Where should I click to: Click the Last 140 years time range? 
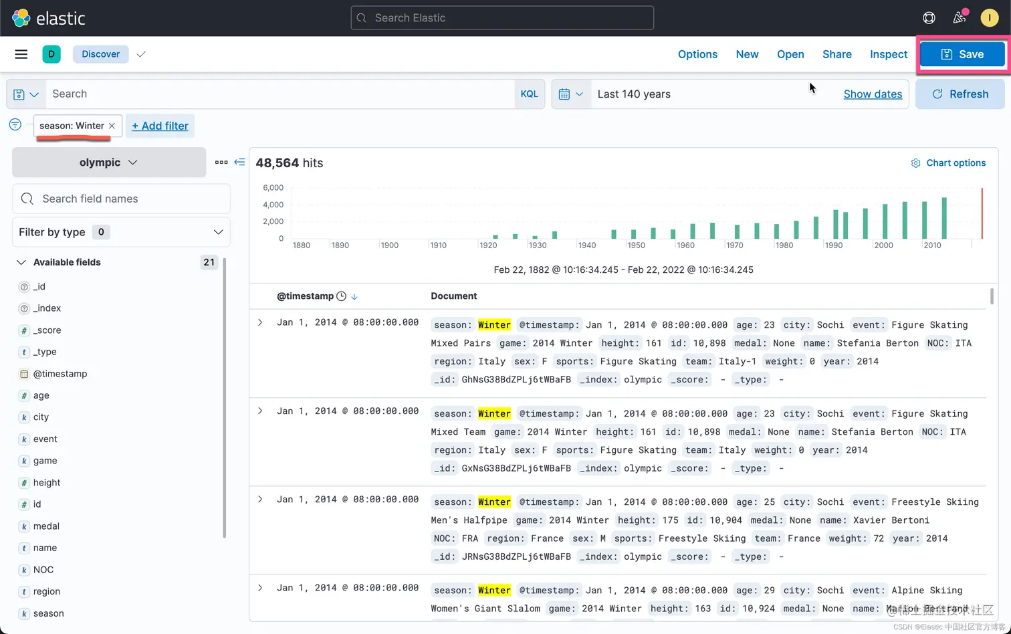(x=634, y=94)
